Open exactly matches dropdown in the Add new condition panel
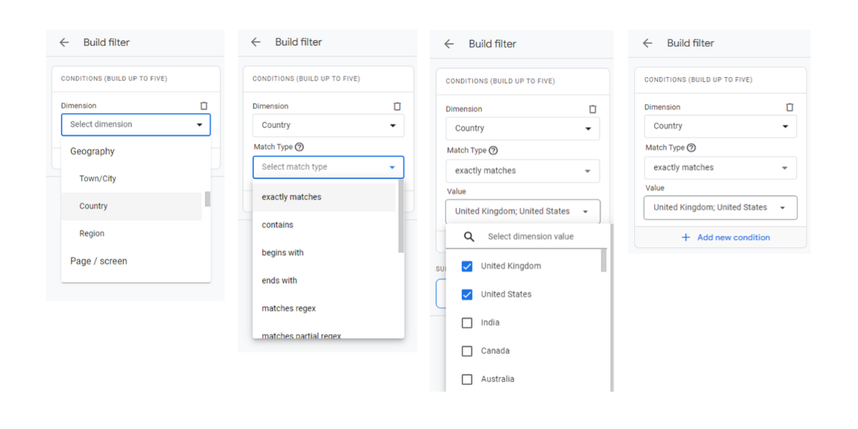858x429 pixels. pos(721,167)
